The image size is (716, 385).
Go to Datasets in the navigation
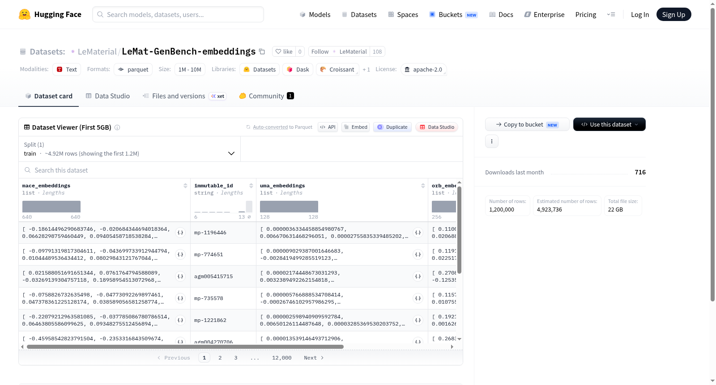(359, 14)
